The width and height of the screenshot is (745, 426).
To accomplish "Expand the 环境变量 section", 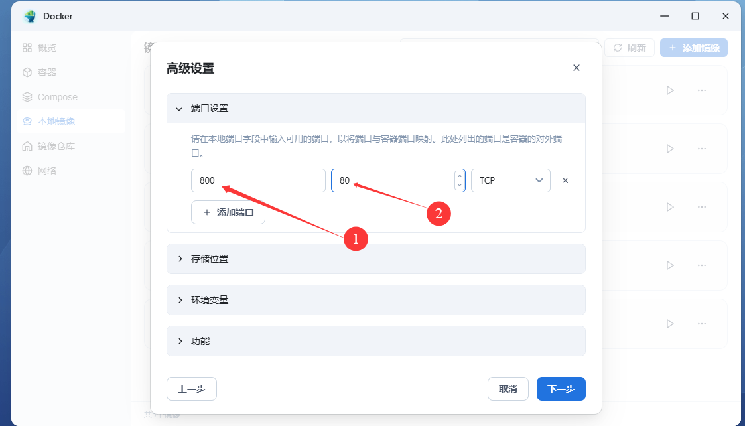I will 376,300.
